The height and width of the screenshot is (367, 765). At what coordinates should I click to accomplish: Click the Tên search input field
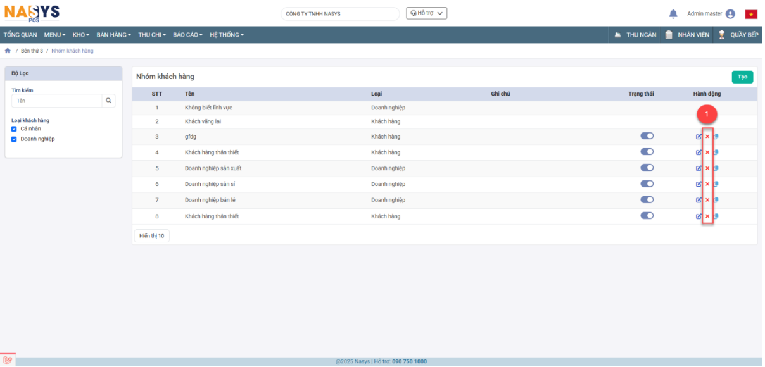pyautogui.click(x=57, y=101)
